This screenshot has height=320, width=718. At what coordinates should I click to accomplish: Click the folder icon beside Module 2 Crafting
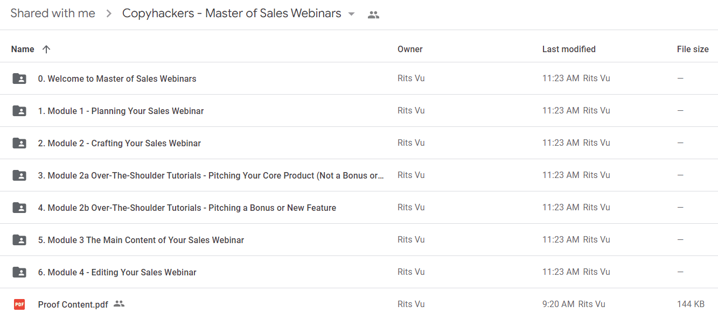(x=19, y=143)
